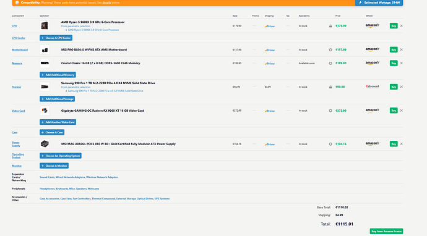Open the Power Supply component link
Viewport: 427px width, 236px height.
(x=16, y=144)
